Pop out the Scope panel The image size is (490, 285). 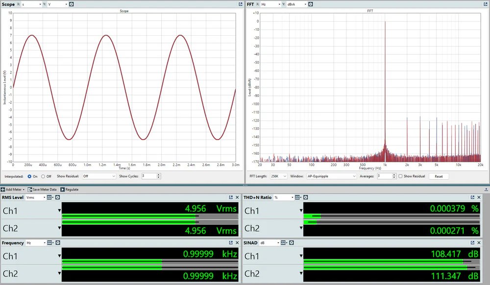240,4
